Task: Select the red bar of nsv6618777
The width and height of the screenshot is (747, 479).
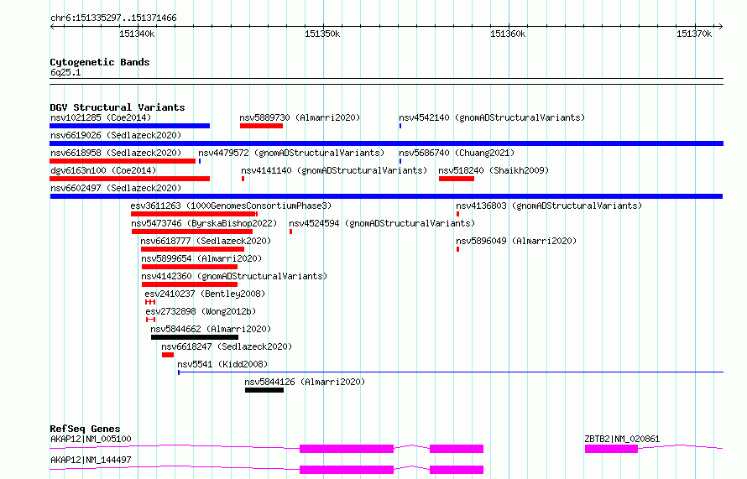Action: click(x=192, y=249)
